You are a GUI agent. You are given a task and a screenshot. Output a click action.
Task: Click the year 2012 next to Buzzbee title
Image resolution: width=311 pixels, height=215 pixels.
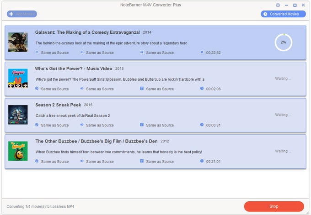coord(165,141)
